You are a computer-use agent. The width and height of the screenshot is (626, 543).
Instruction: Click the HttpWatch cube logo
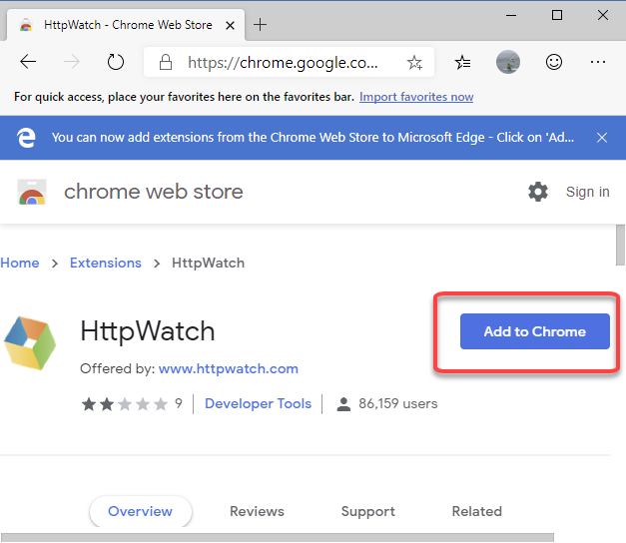click(30, 343)
